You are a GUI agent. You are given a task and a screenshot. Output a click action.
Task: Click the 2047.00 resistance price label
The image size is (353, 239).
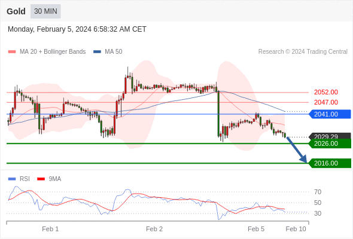tap(325, 102)
